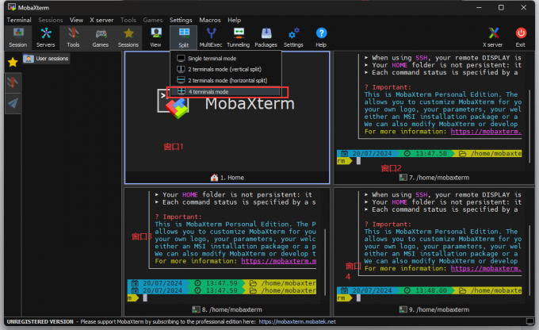Choose 2 terminals mode (vertical split)
This screenshot has width=539, height=330.
click(x=226, y=69)
